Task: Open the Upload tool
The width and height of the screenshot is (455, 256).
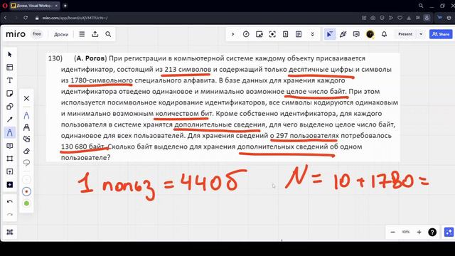Action: coord(9,172)
